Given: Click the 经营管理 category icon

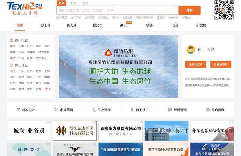Looking at the screenshot, I should pos(170,110).
